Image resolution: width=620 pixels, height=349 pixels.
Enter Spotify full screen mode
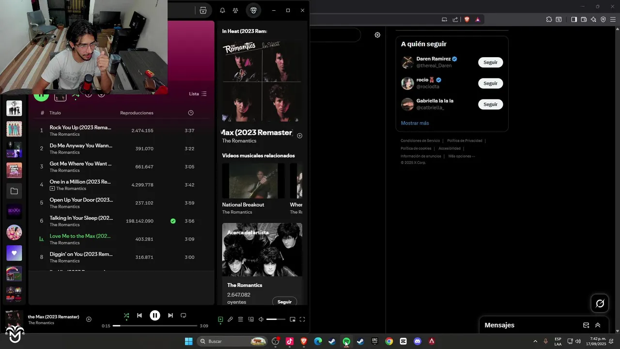tap(302, 319)
